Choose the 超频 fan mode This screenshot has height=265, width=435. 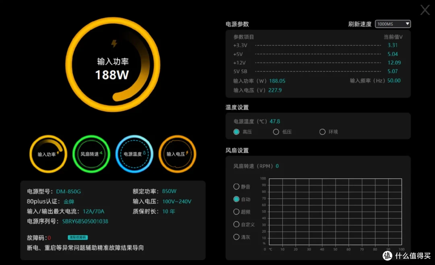236,212
